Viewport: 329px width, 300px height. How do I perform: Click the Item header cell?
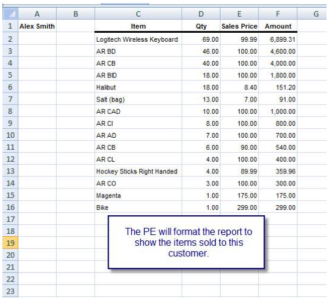pyautogui.click(x=138, y=26)
